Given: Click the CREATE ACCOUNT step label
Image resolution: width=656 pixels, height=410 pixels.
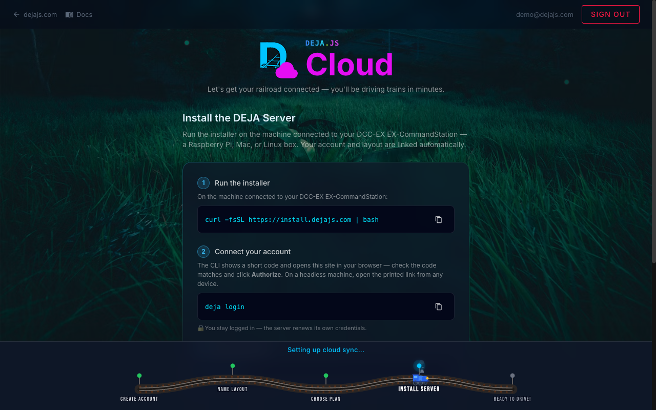Looking at the screenshot, I should click(x=139, y=399).
